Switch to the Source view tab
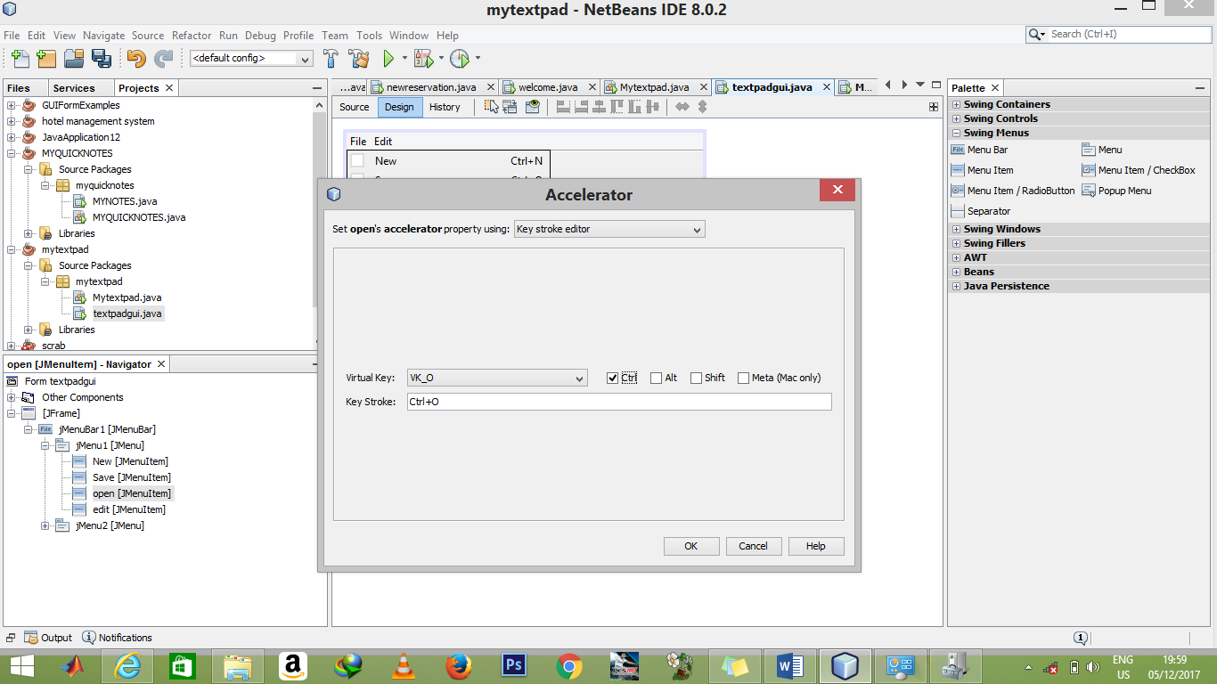The image size is (1217, 684). tap(354, 107)
